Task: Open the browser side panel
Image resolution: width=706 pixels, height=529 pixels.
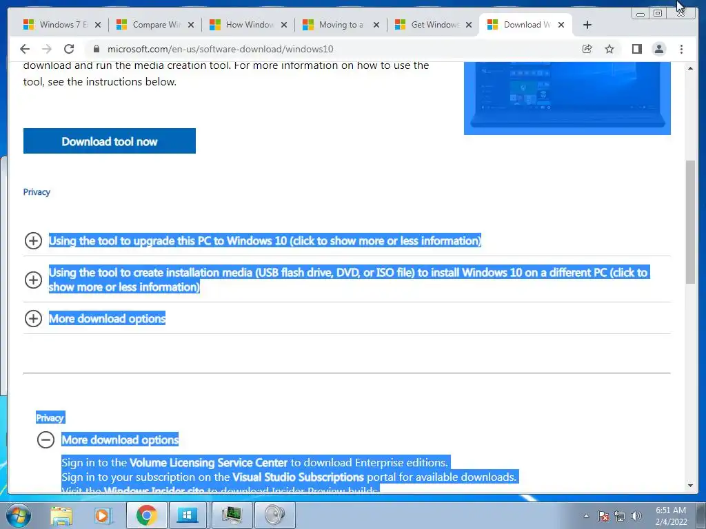Action: (636, 49)
